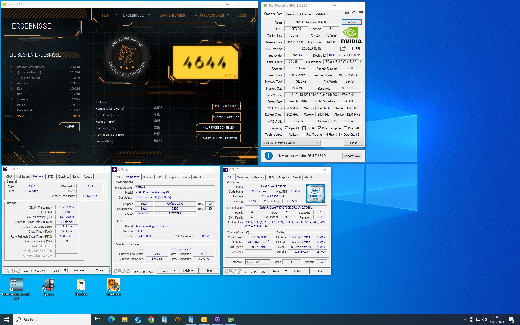Select the RivaTuner desktop icon
The width and height of the screenshot is (520, 325).
click(114, 287)
